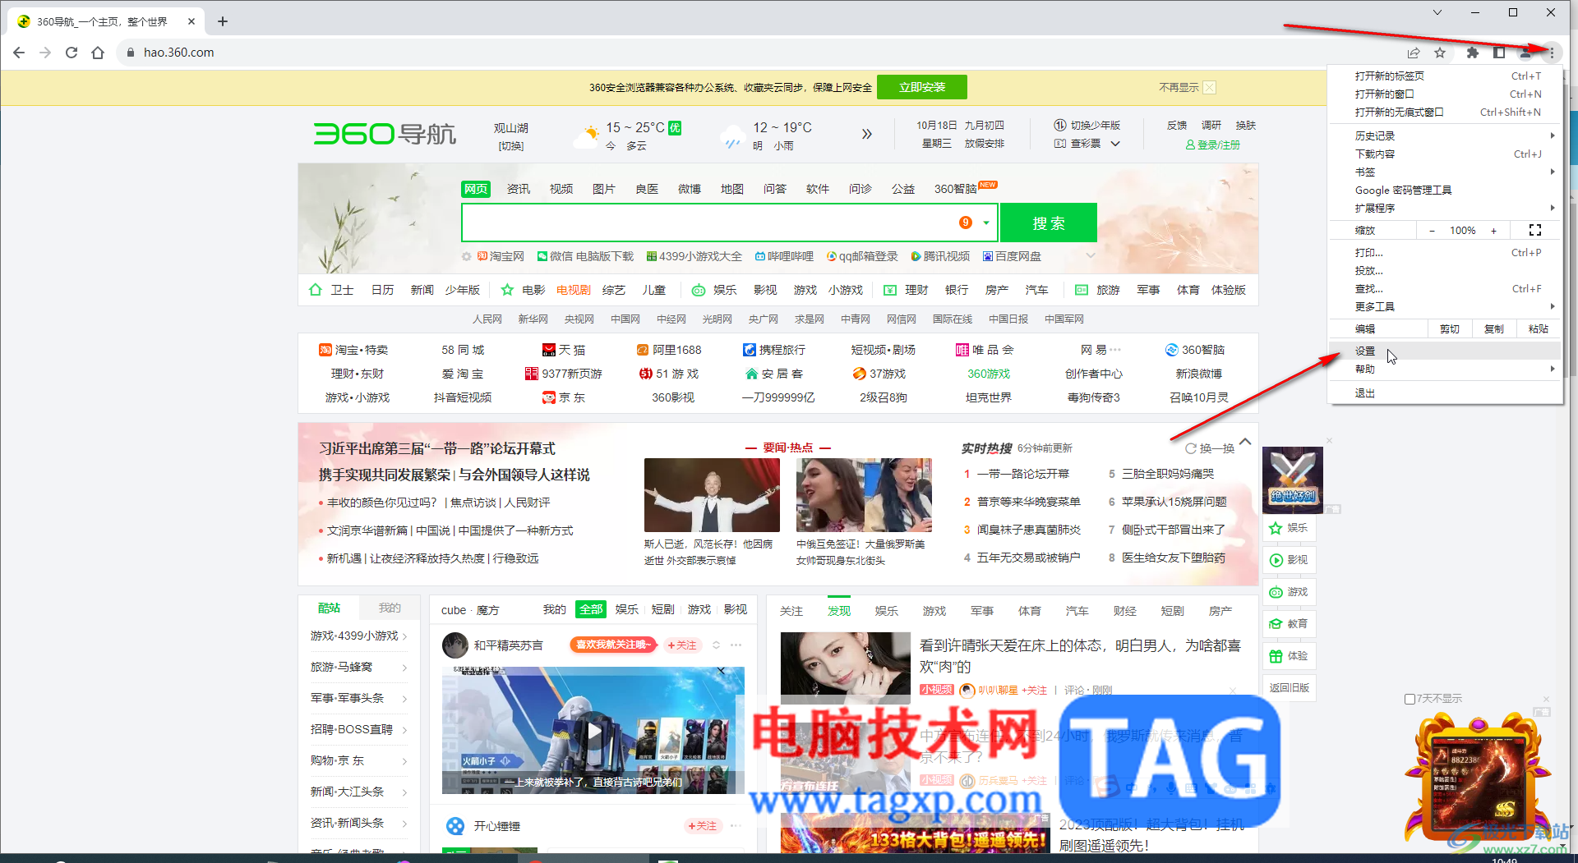Expand the search suggestion dropdown arrow
The height and width of the screenshot is (863, 1578).
click(986, 223)
